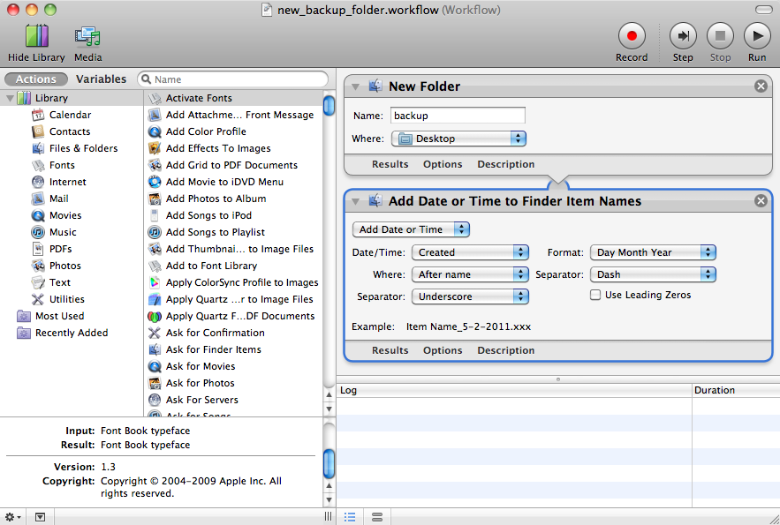
Task: Click the Step button icon
Action: (x=683, y=36)
